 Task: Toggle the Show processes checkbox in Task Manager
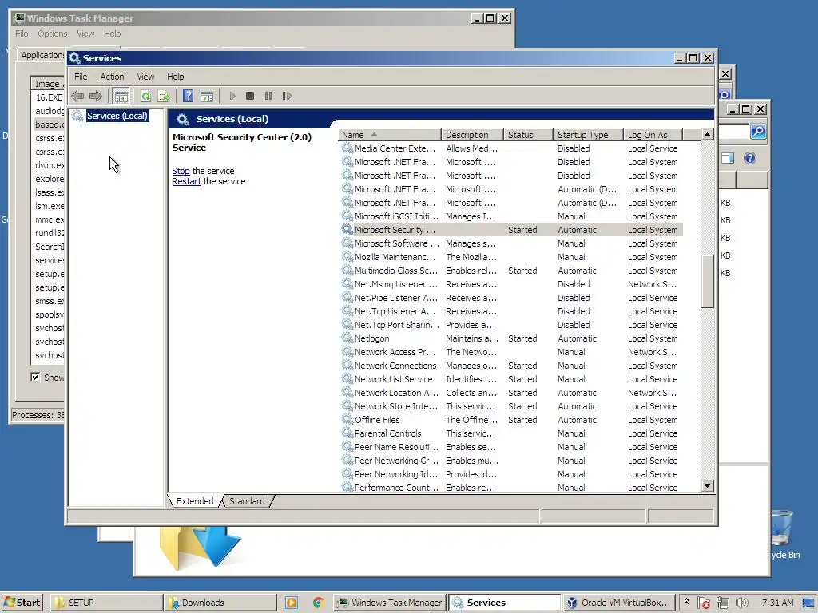pos(35,377)
